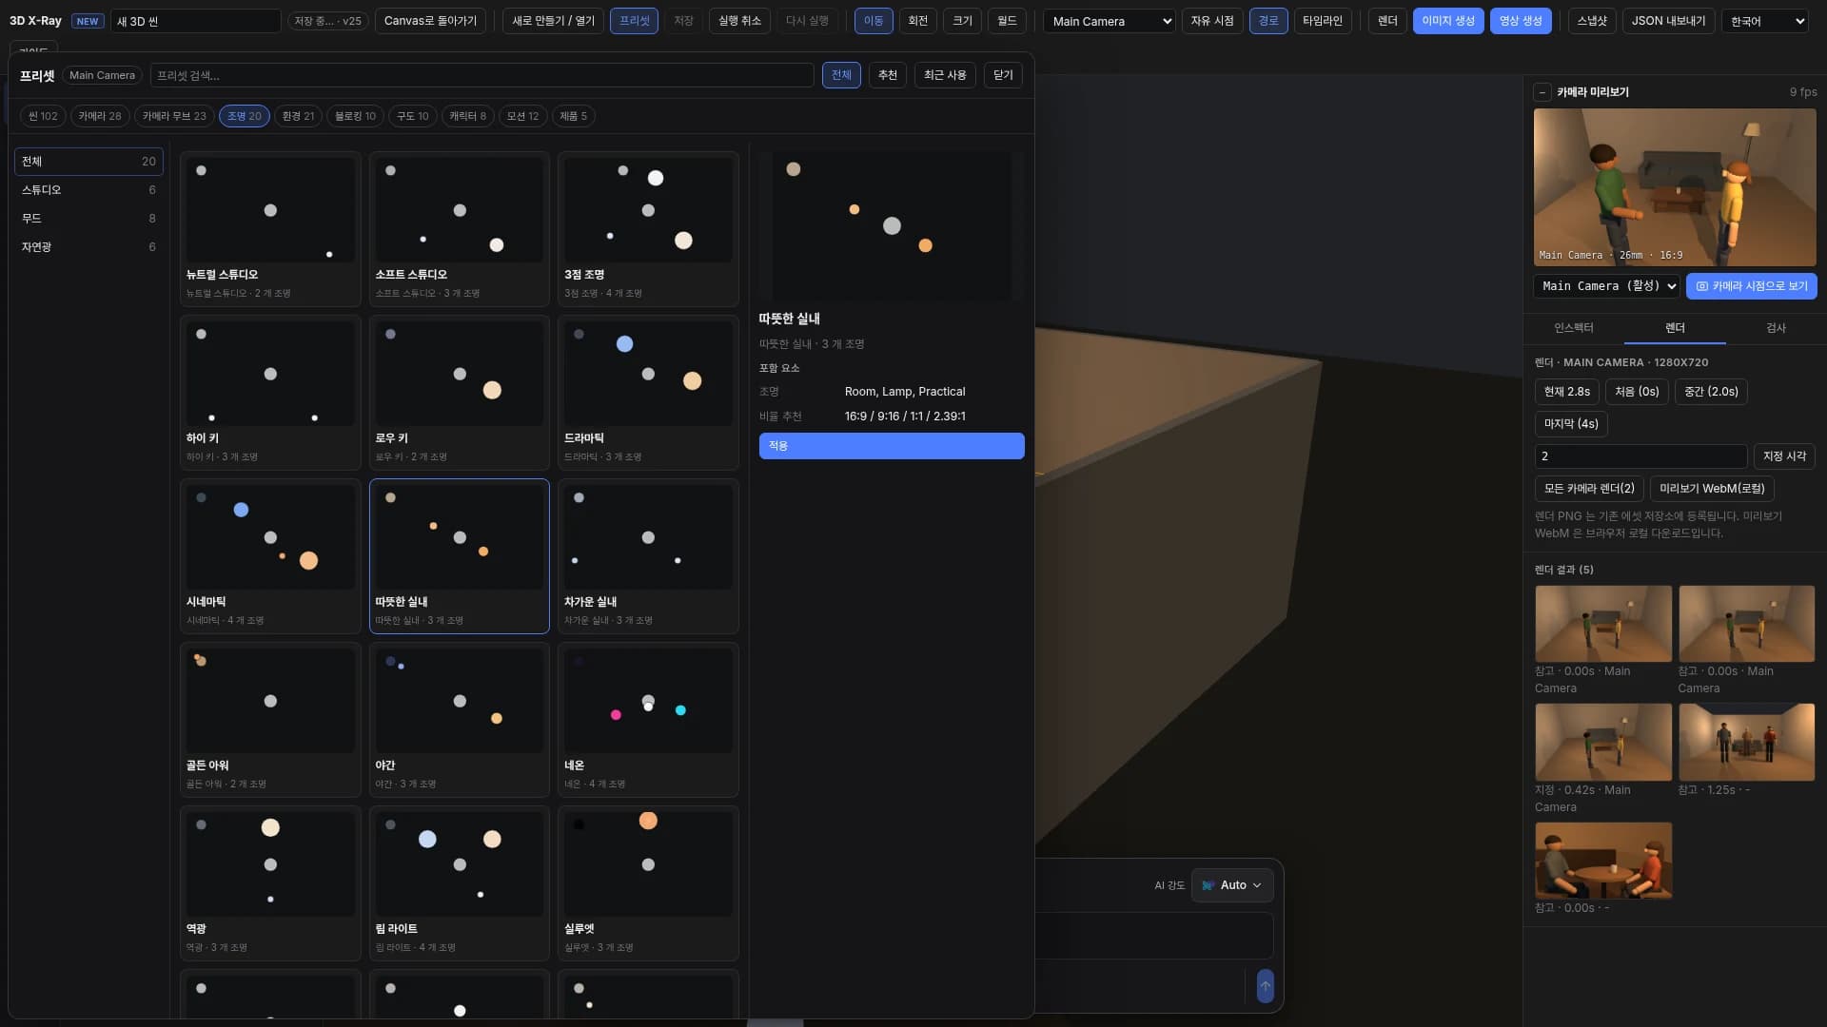Image resolution: width=1827 pixels, height=1027 pixels.
Task: Click the 적용 apply button
Action: [892, 446]
